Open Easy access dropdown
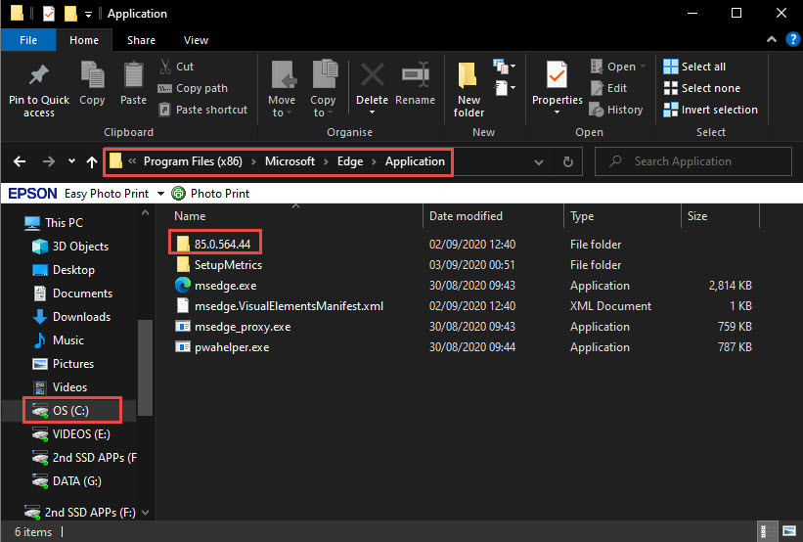 (x=505, y=88)
